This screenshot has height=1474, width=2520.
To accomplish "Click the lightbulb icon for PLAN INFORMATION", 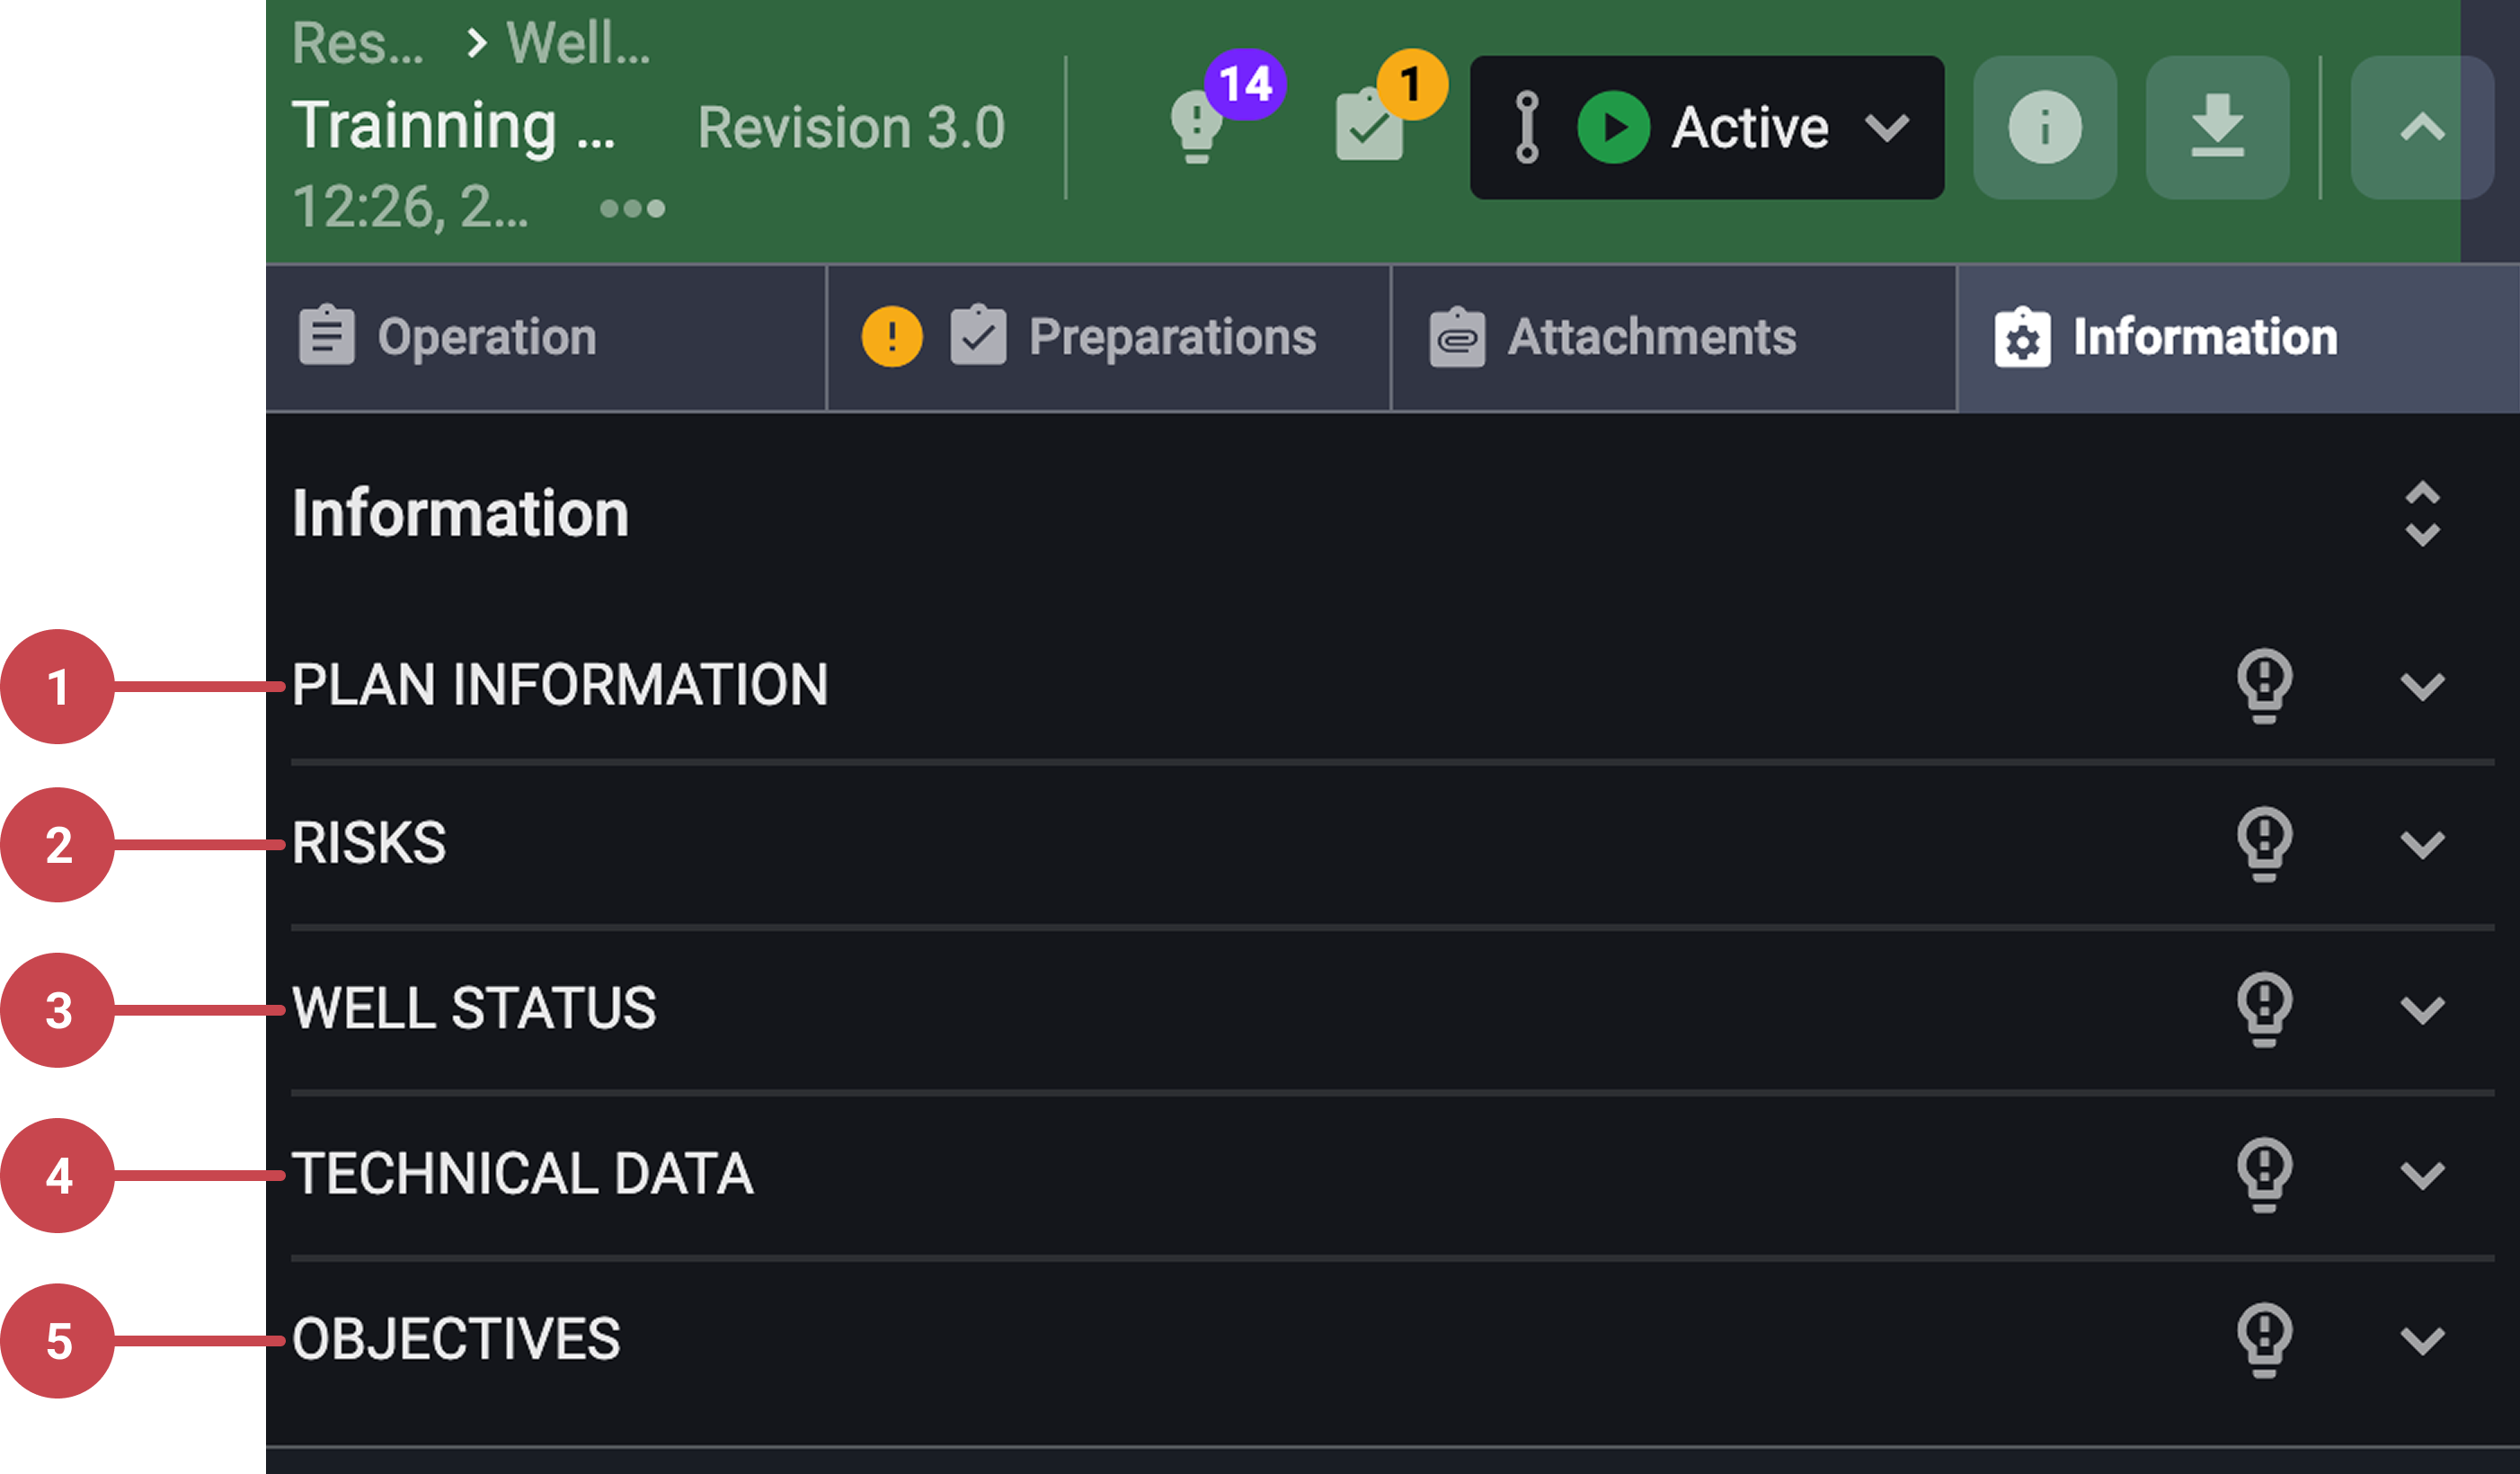I will coord(2264,686).
